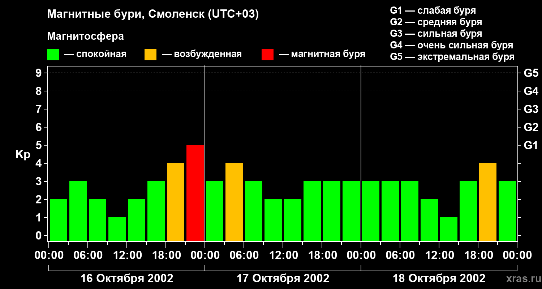Image resolution: width=542 pixels, height=289 pixels.
Task: Click the G2 label on the right axis
Action: click(x=531, y=128)
